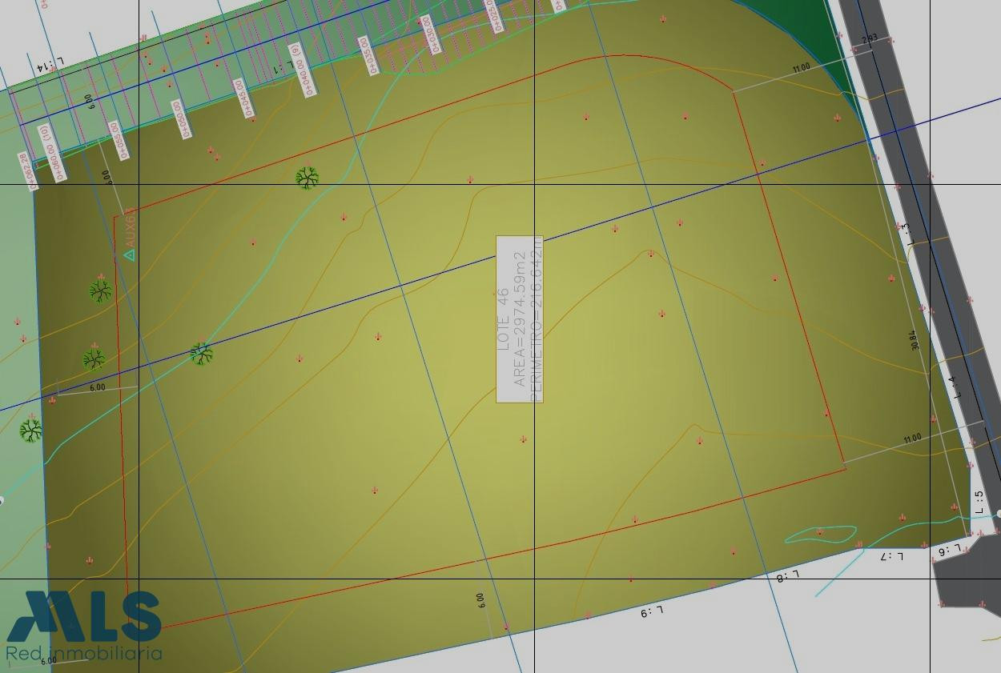Viewport: 1001px width, 673px height.
Task: Select the 0+062.28 station label
Action: coord(27,171)
